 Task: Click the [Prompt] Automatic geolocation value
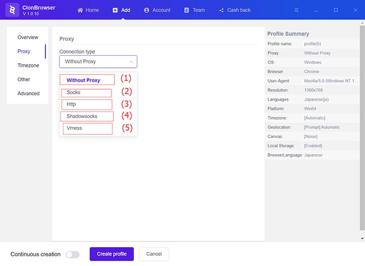(x=322, y=127)
